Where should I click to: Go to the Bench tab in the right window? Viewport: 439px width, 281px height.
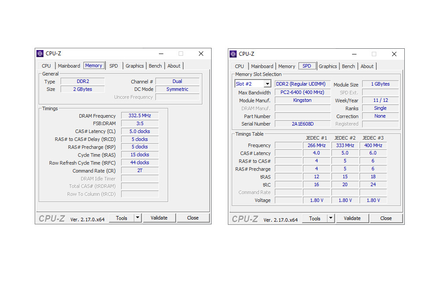pyautogui.click(x=348, y=66)
